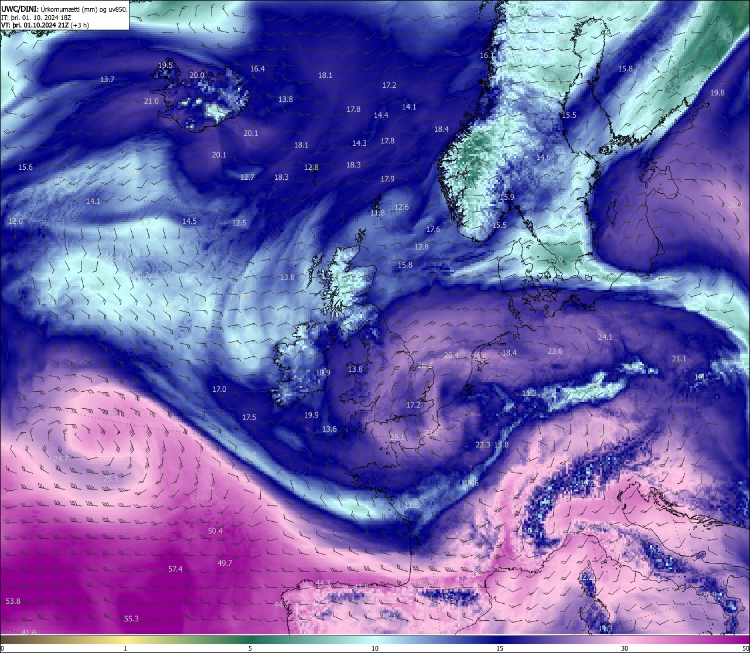Click the 12.7 value on the map

(x=247, y=177)
